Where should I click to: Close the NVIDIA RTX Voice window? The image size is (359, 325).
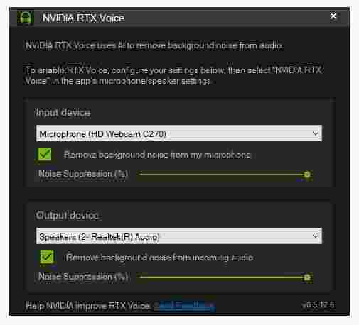coord(333,16)
